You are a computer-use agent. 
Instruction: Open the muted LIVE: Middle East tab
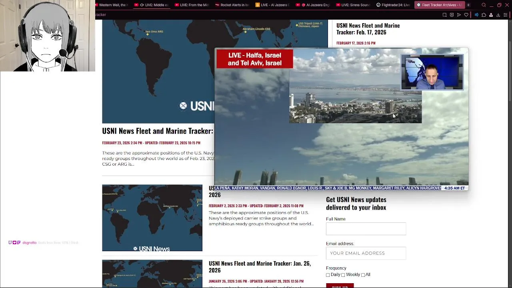coord(152,5)
